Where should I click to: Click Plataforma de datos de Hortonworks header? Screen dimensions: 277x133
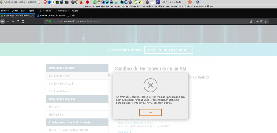pos(77,122)
